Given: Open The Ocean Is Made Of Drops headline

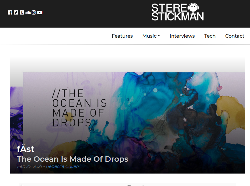Looking at the screenshot, I should 72,159.
